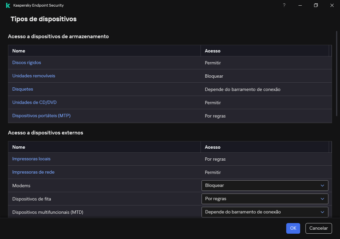Viewport: 340px width, 239px height.
Task: Confirm changes with the OK button
Action: tap(293, 228)
